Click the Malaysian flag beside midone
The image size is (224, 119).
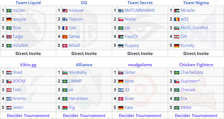pos(65,11)
